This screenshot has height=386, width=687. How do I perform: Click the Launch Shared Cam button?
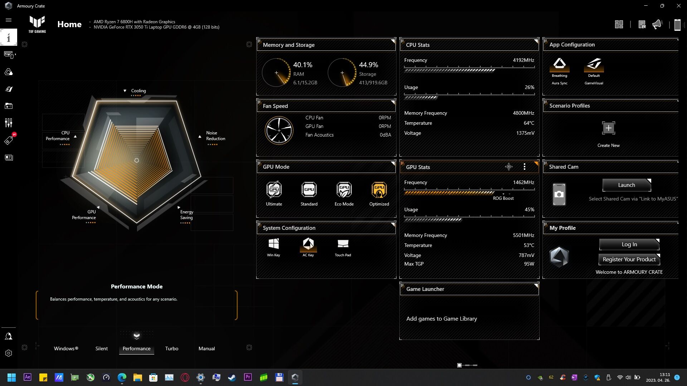click(x=627, y=185)
